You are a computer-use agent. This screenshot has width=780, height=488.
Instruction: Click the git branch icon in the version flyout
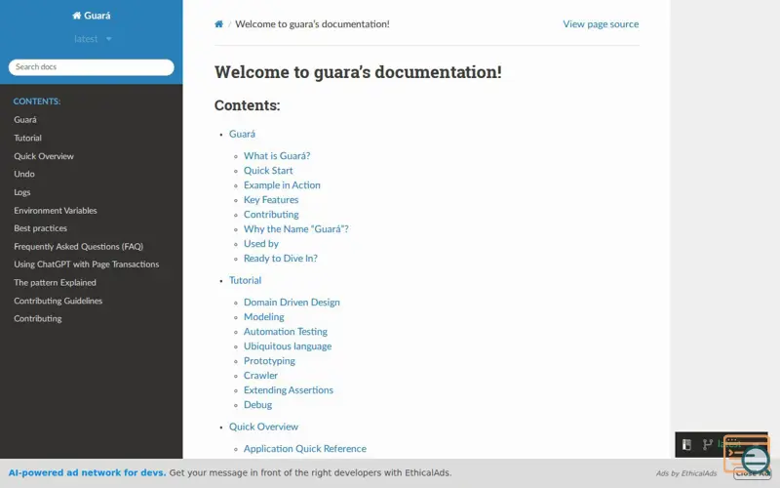click(x=707, y=444)
